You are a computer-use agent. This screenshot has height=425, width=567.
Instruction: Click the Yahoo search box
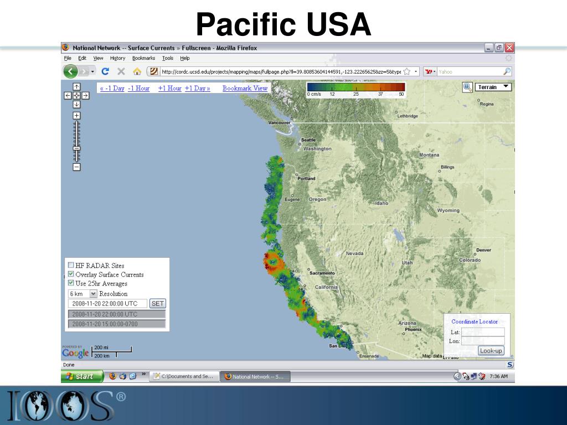(470, 71)
